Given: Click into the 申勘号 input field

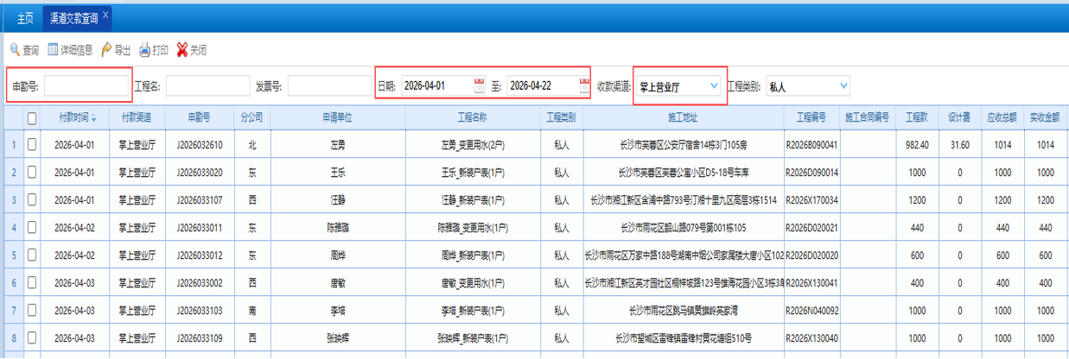Looking at the screenshot, I should tap(86, 86).
